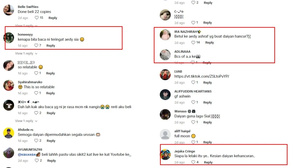The image size is (298, 168).
Task: Open Ahdude's avatar thumbnail
Action: tap(9, 133)
